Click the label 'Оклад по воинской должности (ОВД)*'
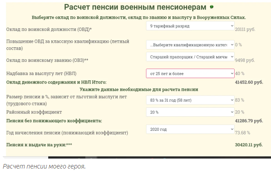 tap(49, 30)
